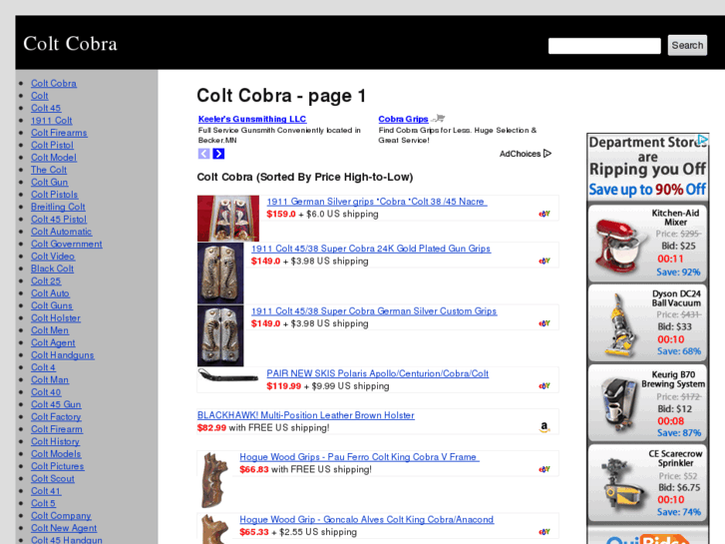Open Keeler's Gunsmithing LLC ad link
The height and width of the screenshot is (544, 725).
pyautogui.click(x=252, y=119)
